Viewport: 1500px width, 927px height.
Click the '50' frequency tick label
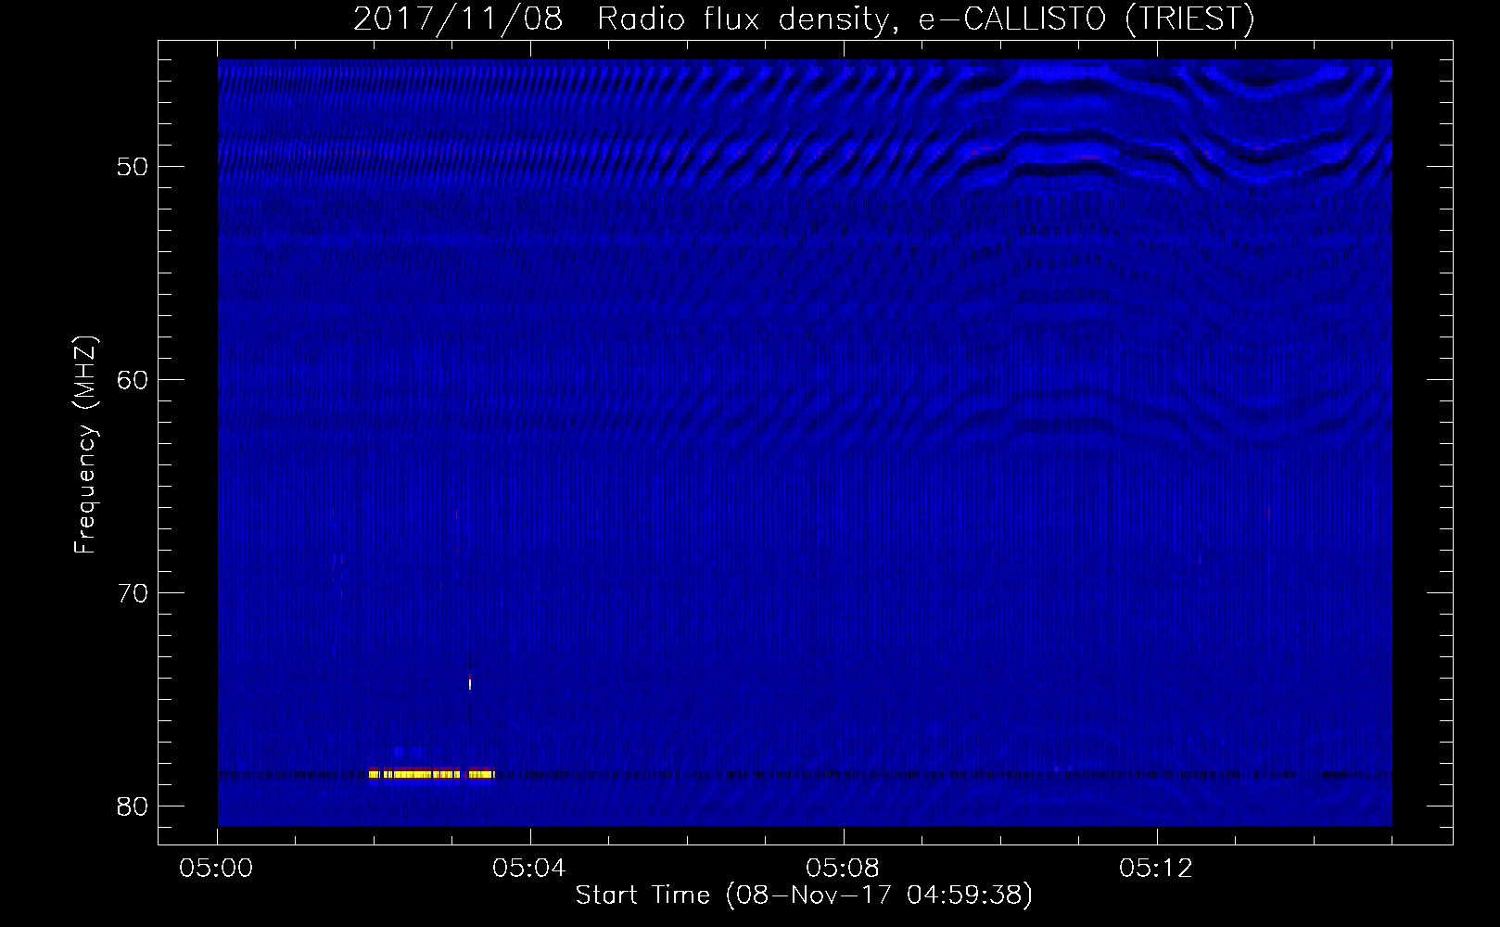click(133, 167)
